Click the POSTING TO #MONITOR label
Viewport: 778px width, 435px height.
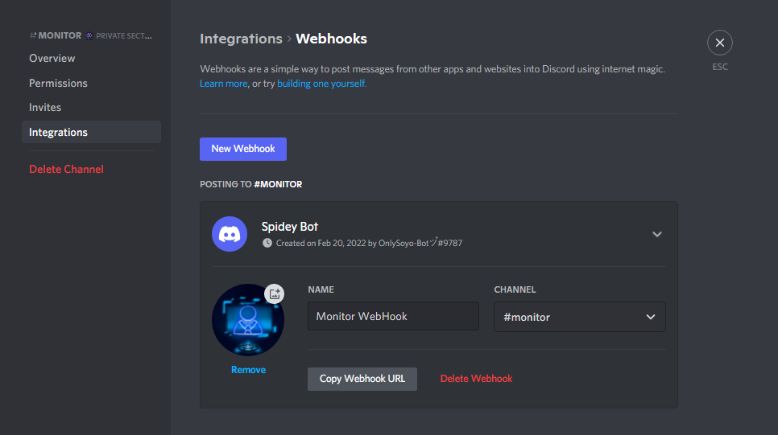(x=251, y=184)
